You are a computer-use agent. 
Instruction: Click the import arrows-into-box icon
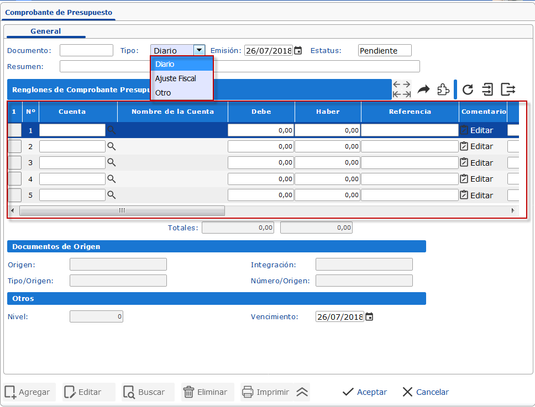(487, 89)
